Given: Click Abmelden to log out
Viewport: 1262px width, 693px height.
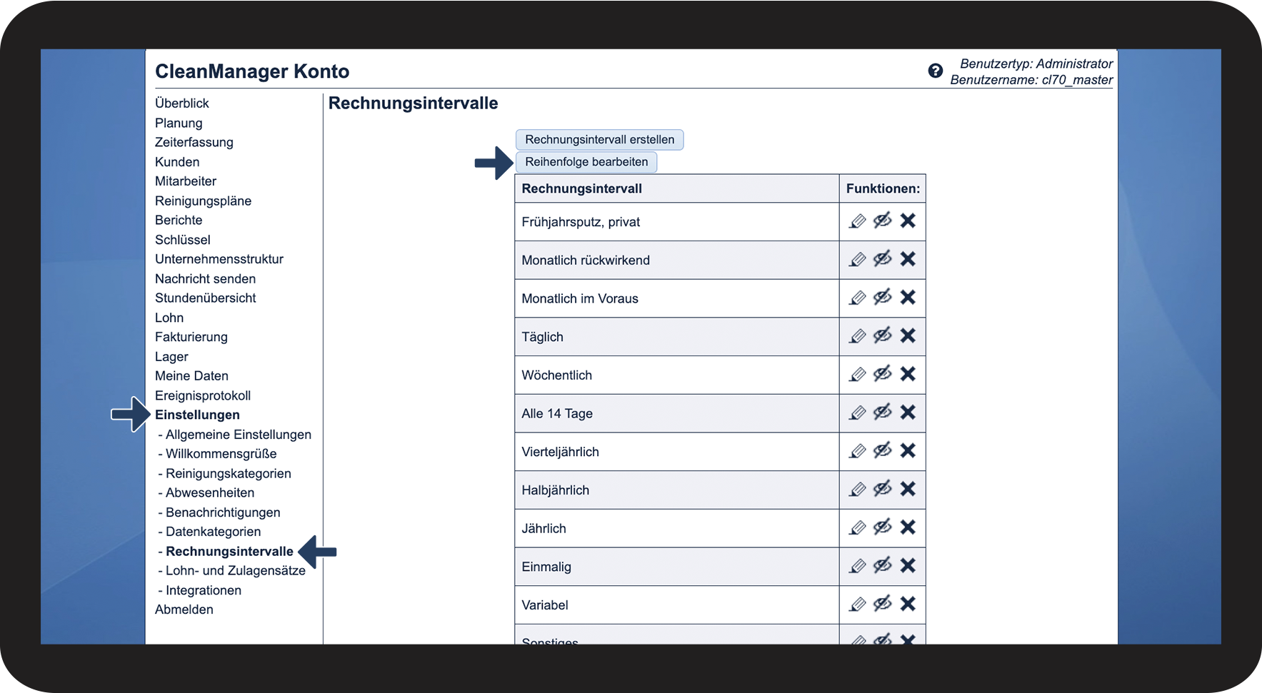Looking at the screenshot, I should pyautogui.click(x=184, y=609).
